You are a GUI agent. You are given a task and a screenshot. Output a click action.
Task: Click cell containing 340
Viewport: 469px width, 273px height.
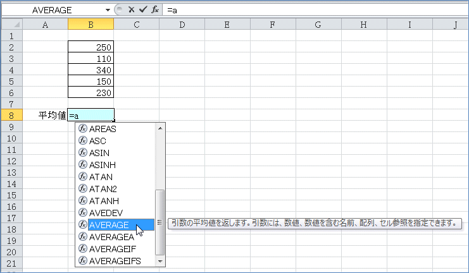91,70
